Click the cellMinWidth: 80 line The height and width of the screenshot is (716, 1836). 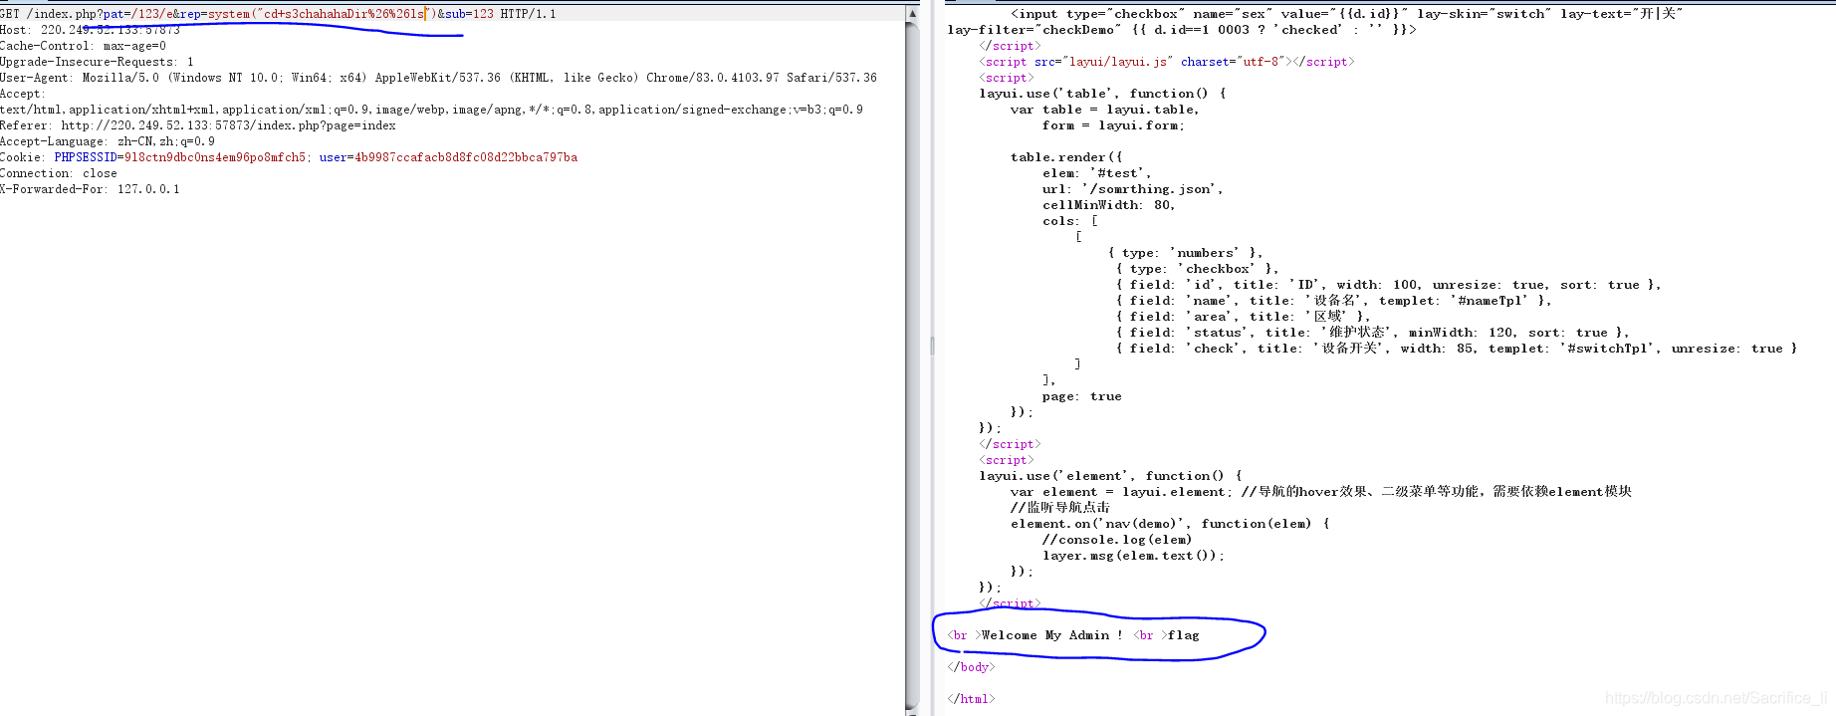click(x=1109, y=205)
